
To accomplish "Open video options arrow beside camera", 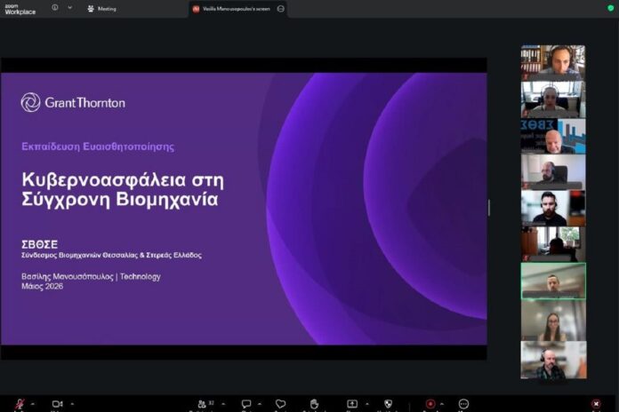I will click(72, 404).
